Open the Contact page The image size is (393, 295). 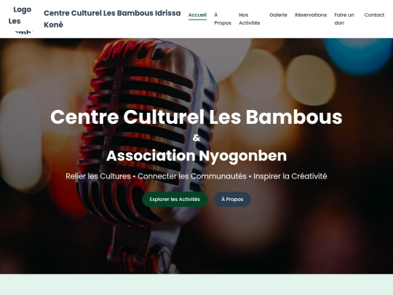(x=374, y=15)
